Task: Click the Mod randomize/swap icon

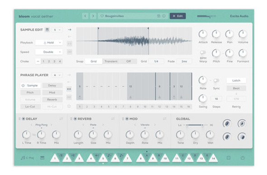Action: 165,119
